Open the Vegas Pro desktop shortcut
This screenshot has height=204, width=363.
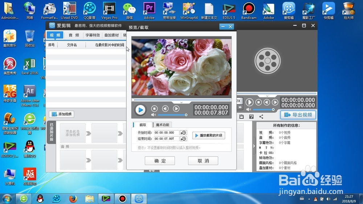pos(109,11)
